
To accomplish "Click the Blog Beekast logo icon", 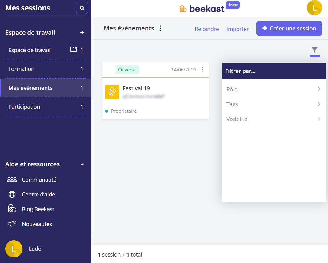I will (12, 209).
